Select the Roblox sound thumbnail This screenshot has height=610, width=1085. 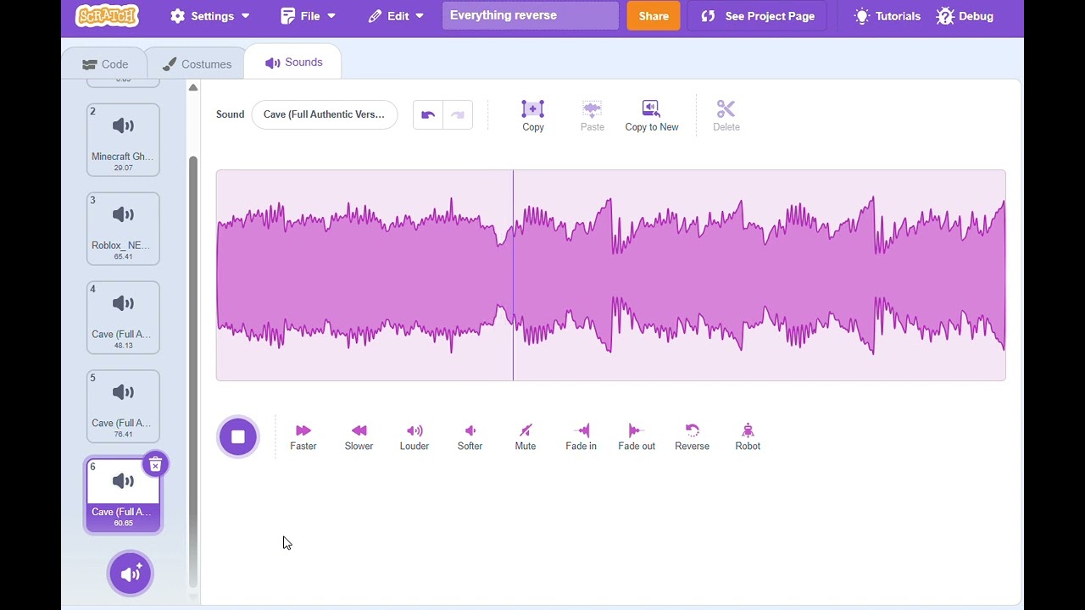[x=123, y=229]
